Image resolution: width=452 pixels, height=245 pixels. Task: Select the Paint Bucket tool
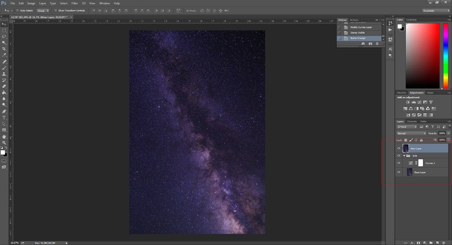point(4,93)
